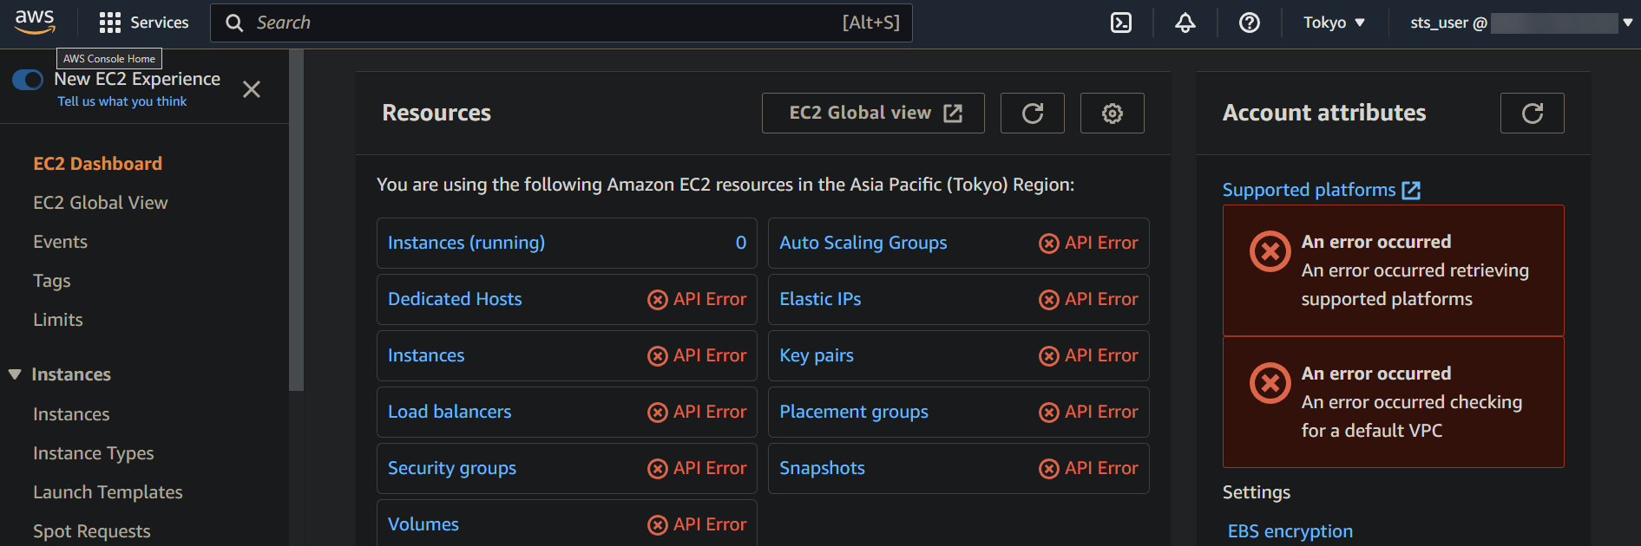Collapse the Instances sidebar section
1641x546 pixels.
point(15,374)
